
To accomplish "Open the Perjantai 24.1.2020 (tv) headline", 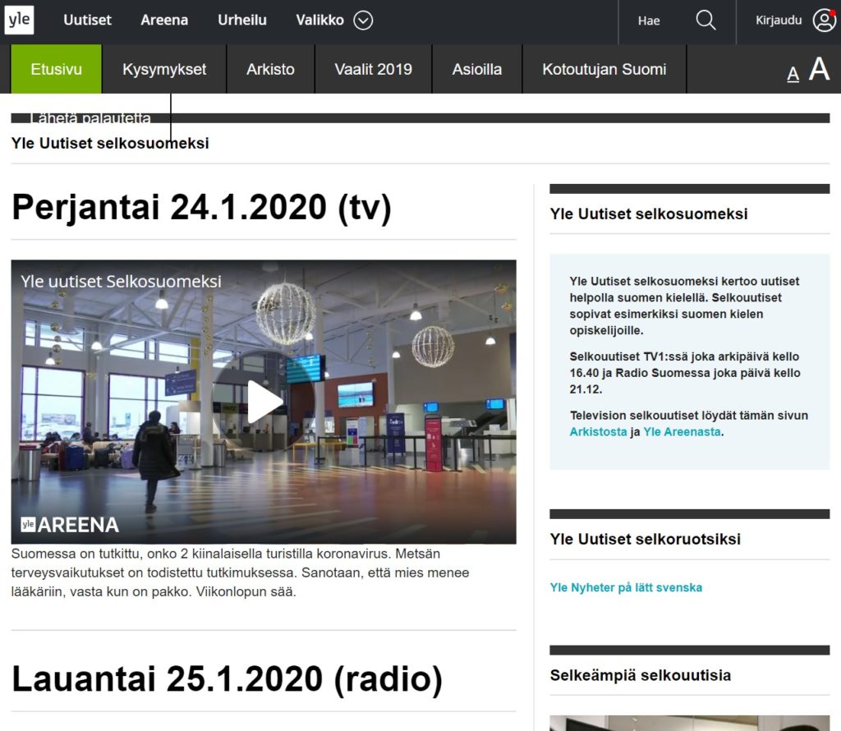I will click(202, 207).
